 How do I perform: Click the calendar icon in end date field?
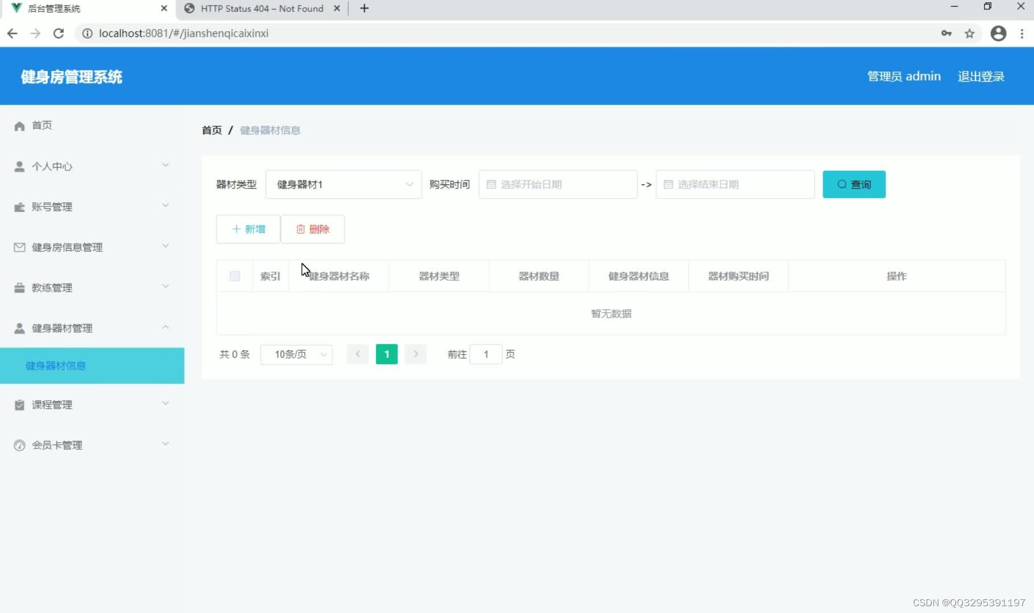coord(669,184)
